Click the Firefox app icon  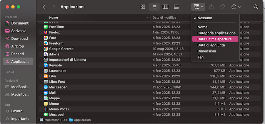[46, 32]
